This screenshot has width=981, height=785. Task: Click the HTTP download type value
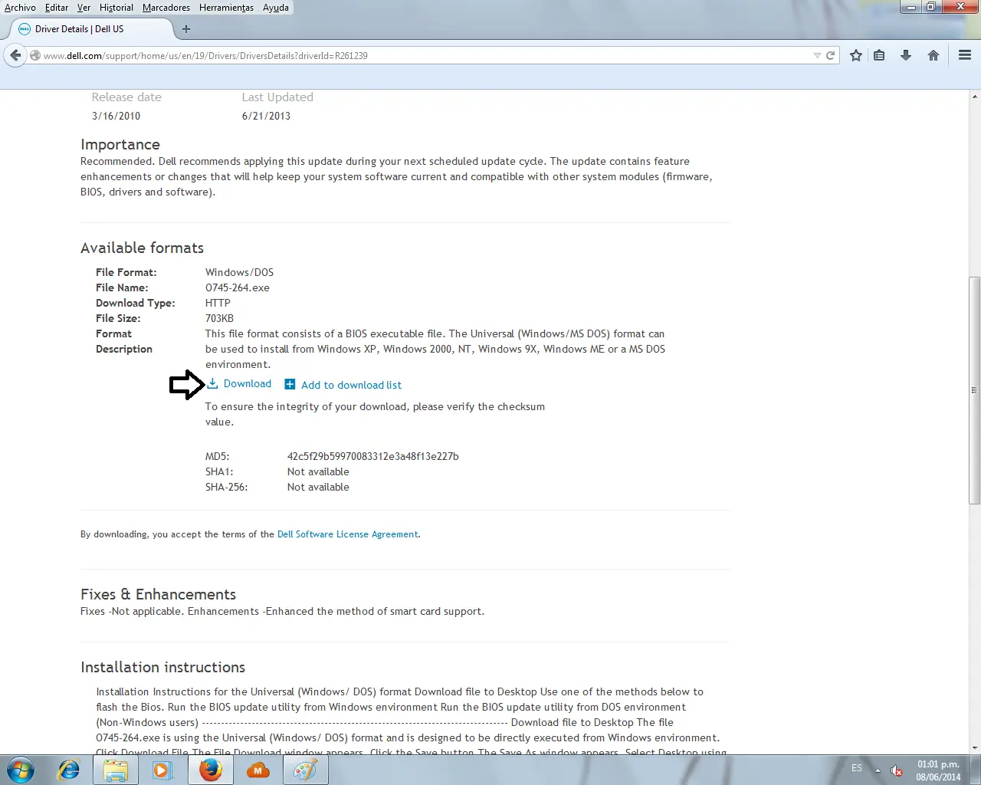[x=218, y=303]
